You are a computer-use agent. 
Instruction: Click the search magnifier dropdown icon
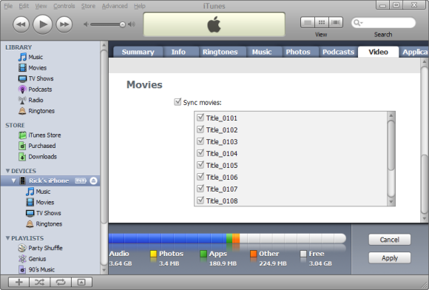[358, 23]
